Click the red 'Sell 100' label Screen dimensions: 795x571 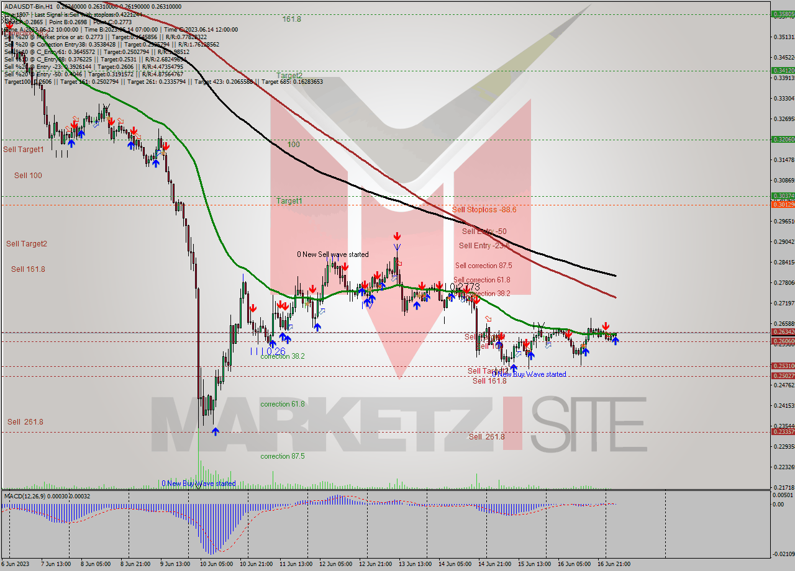tap(28, 176)
